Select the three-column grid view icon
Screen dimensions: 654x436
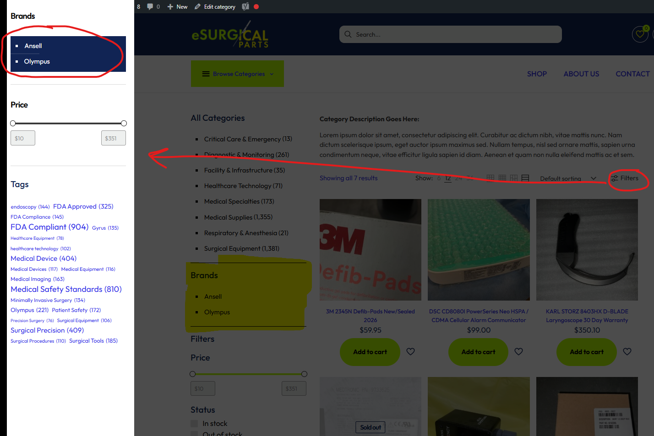(x=490, y=178)
